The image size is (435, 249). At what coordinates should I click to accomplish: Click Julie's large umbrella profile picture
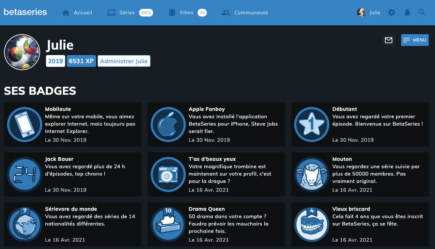click(x=22, y=52)
